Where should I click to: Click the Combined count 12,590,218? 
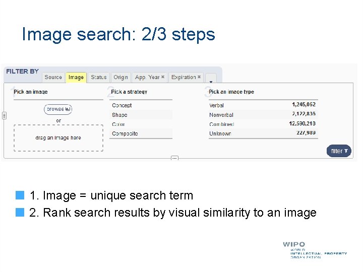click(x=302, y=123)
